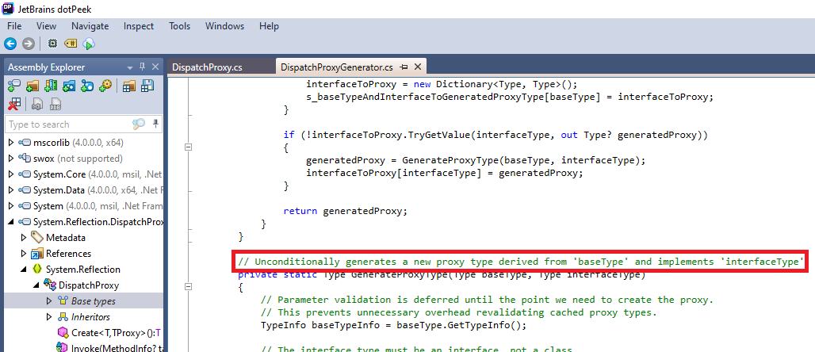Toggle the pin inside the search box
815x352 pixels.
point(155,124)
